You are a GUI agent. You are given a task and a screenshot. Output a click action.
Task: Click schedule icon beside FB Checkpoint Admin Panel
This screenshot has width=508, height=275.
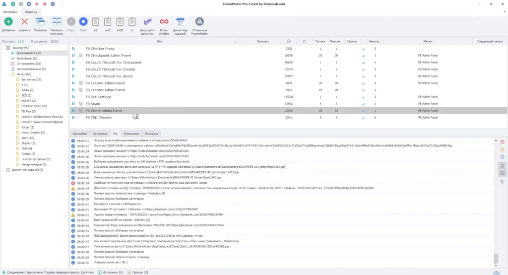(81, 56)
